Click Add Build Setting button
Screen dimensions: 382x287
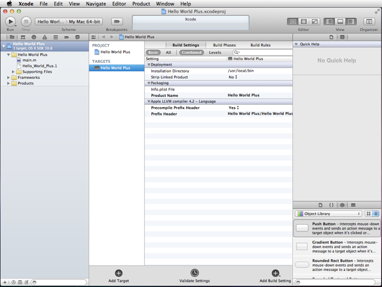coord(276,276)
